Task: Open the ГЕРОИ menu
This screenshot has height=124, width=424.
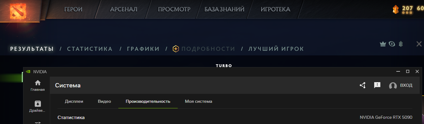Action: click(73, 9)
